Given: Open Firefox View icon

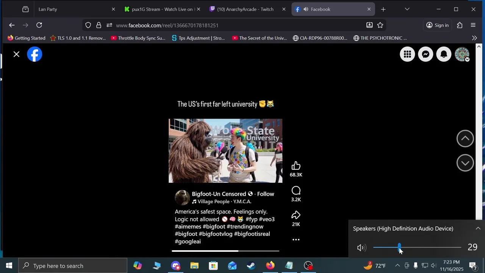Looking at the screenshot, I should (25, 9).
